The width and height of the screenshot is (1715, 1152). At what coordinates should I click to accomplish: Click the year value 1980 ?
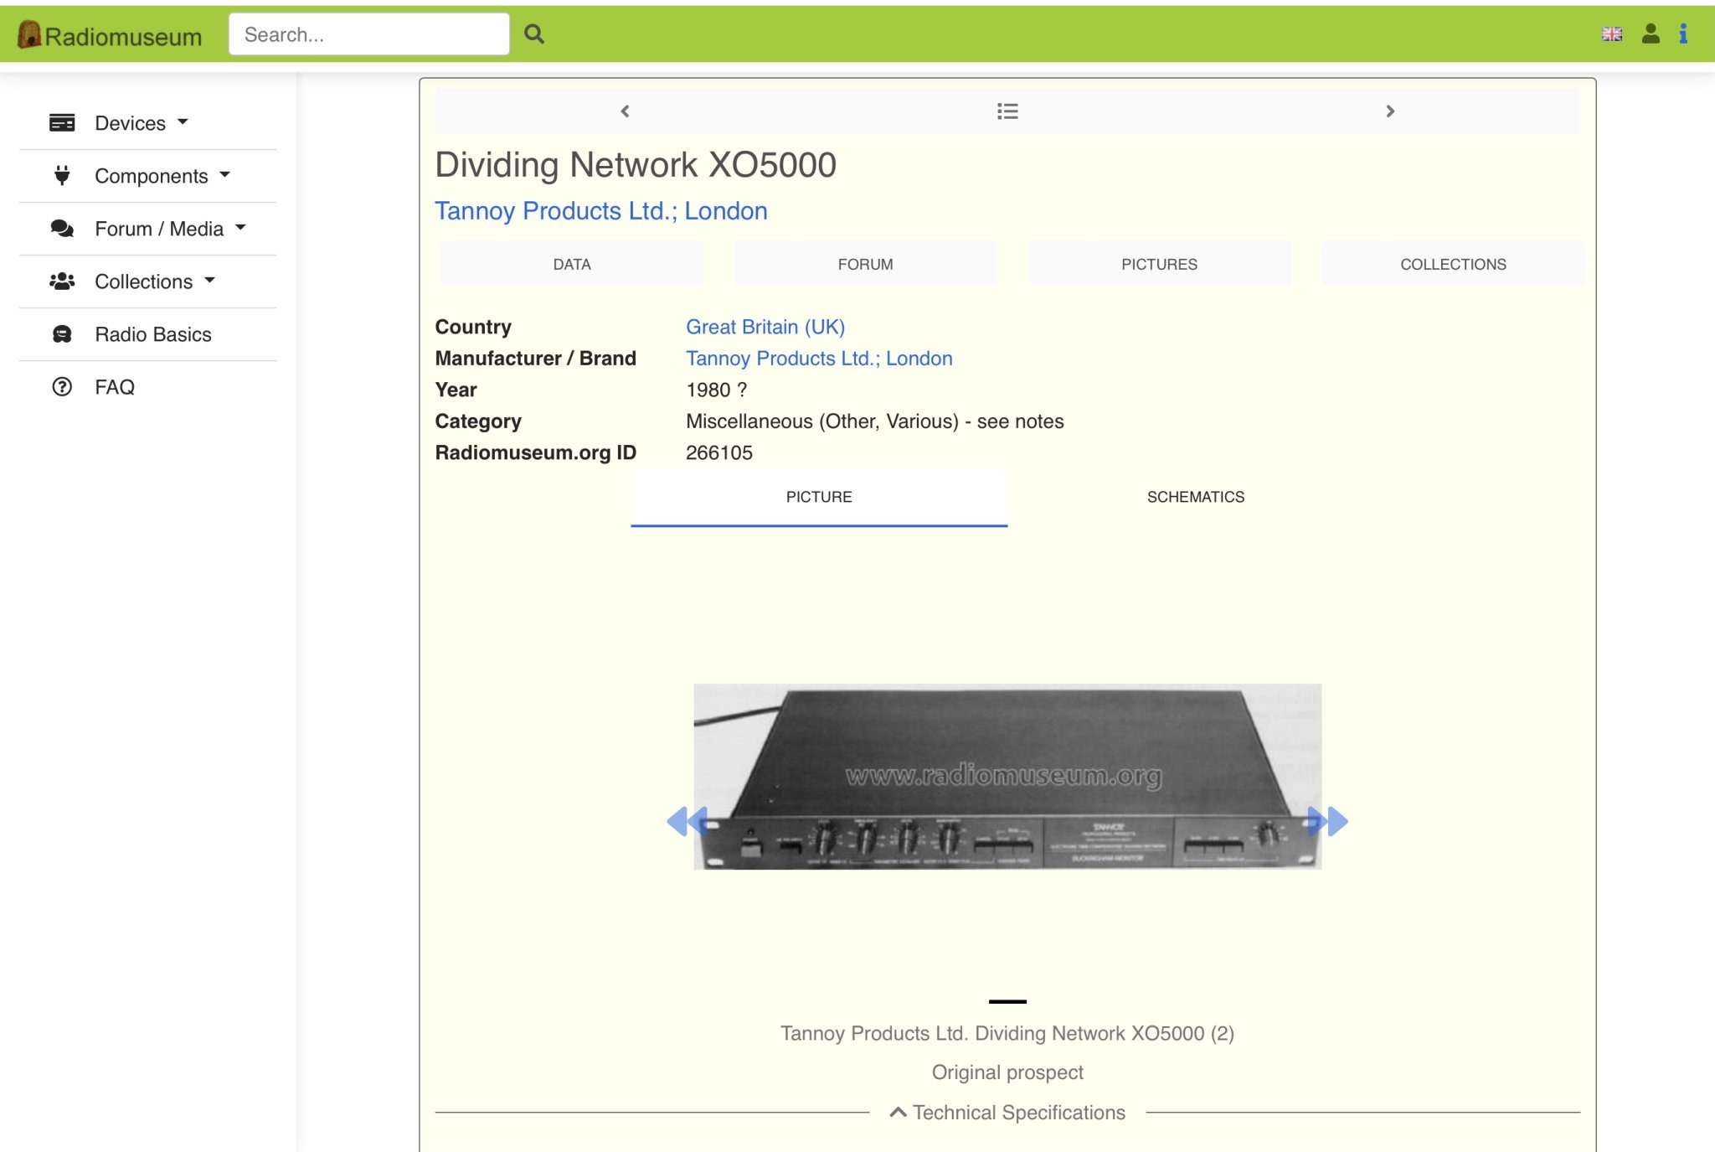[x=717, y=390]
